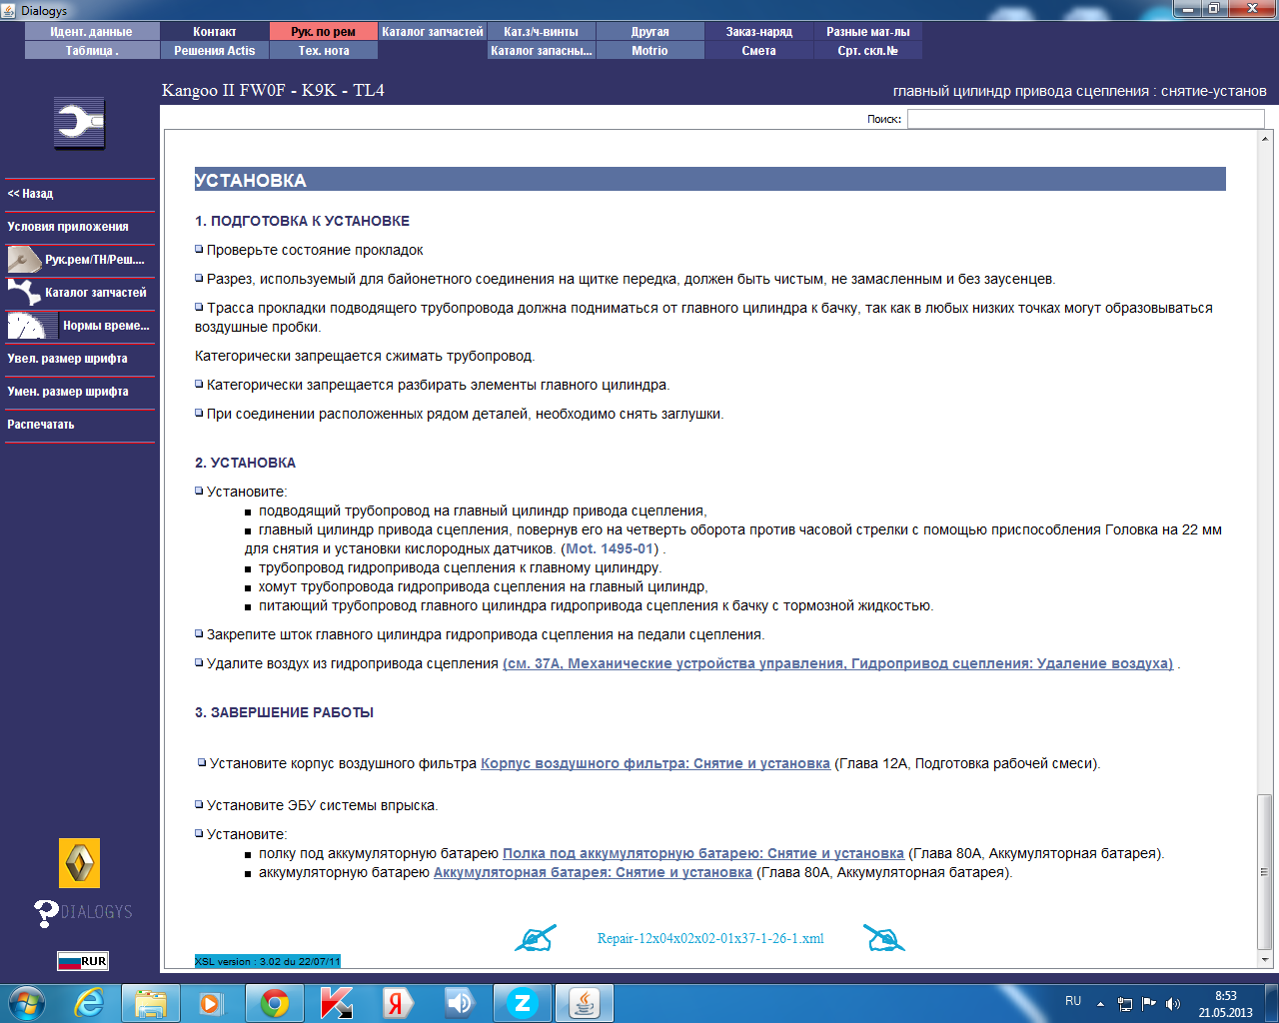Open Kaspersky icon in the taskbar
Screen dimensions: 1279x1023
pyautogui.click(x=336, y=1003)
